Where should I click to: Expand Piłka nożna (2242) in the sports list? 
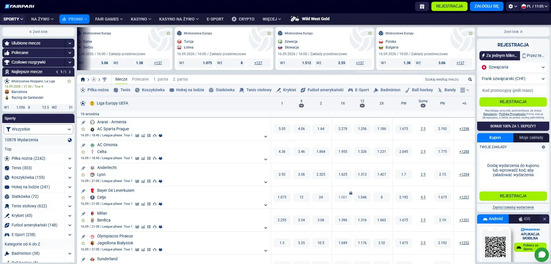click(x=70, y=159)
